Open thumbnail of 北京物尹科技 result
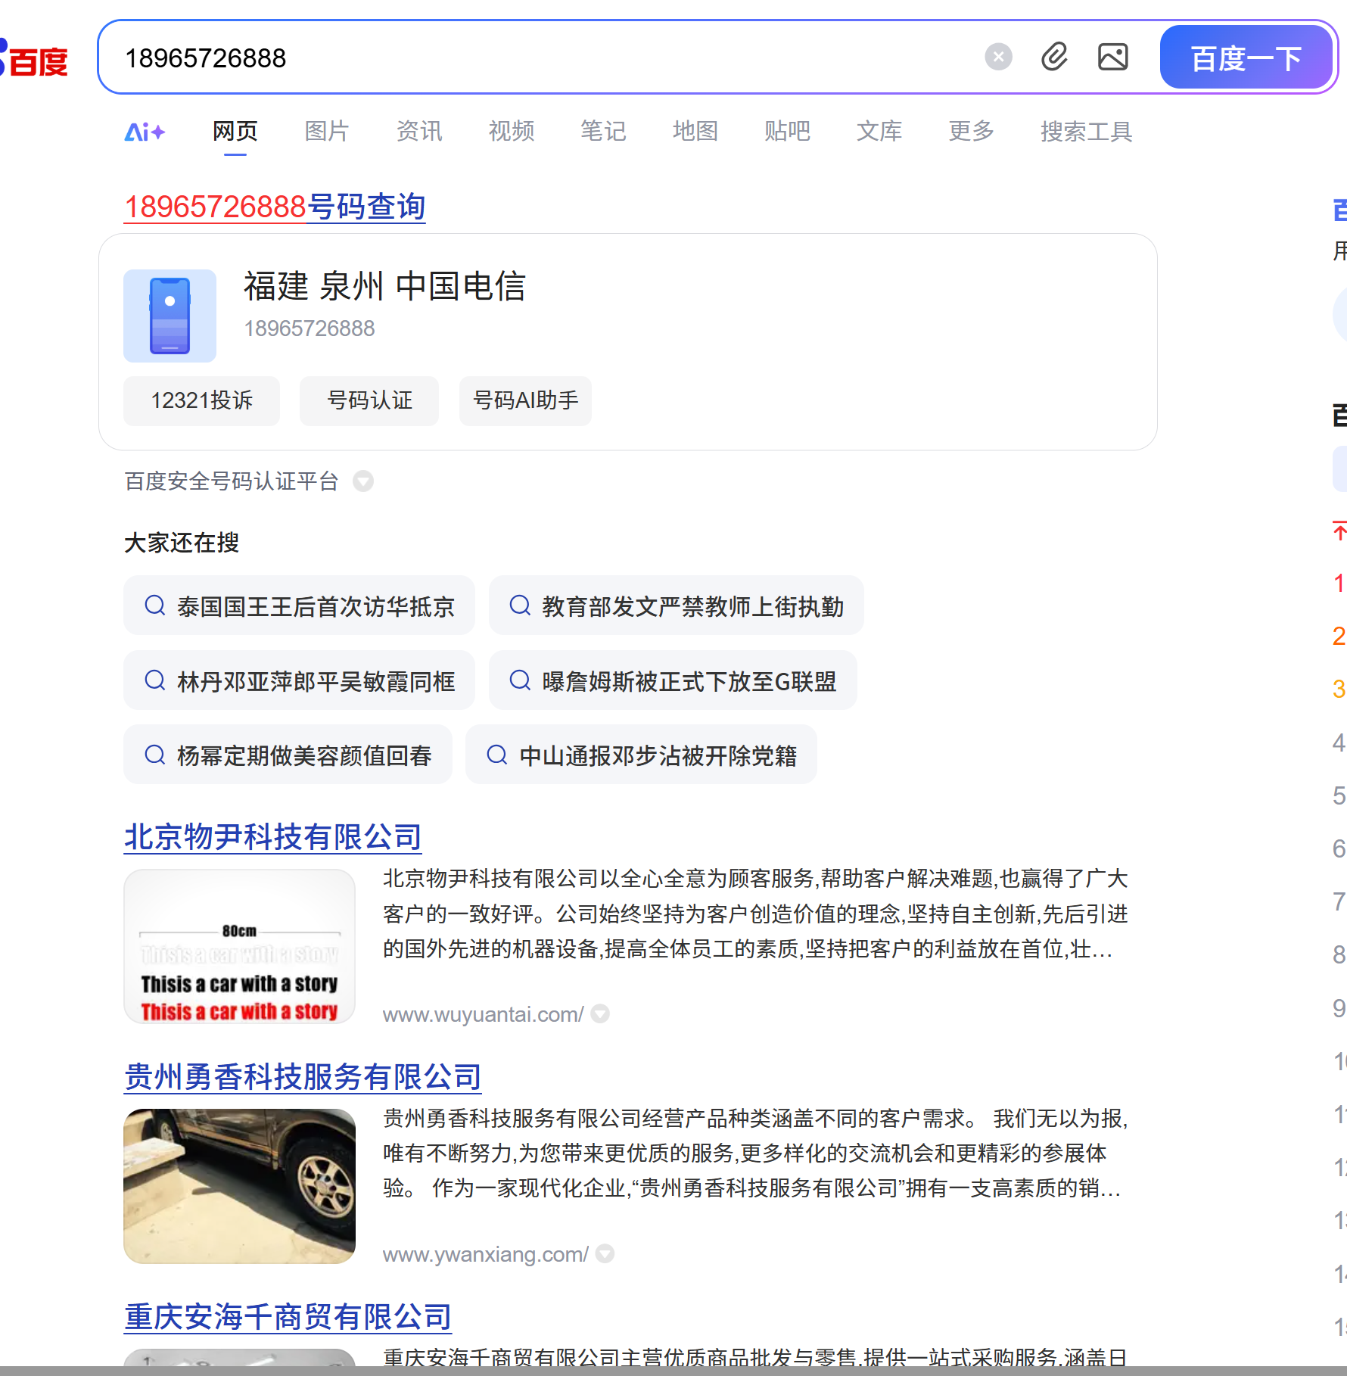Viewport: 1347px width, 1376px height. pos(239,946)
